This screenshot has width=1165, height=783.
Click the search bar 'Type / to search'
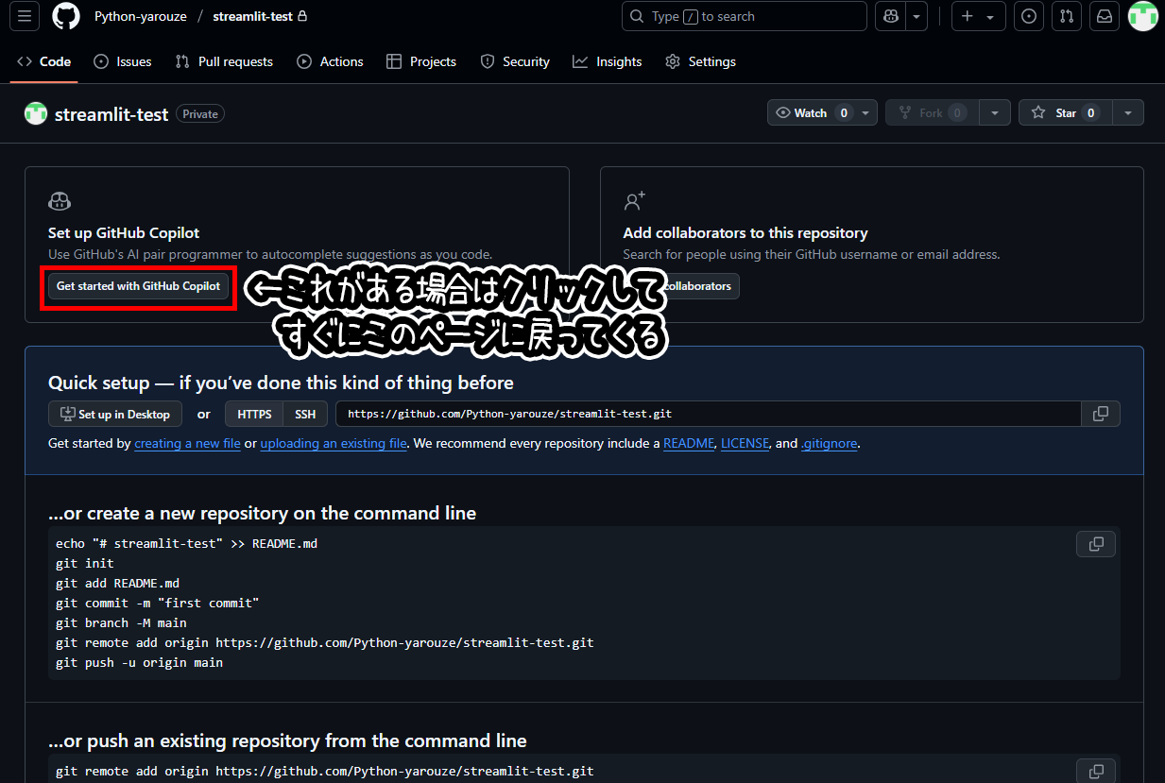point(745,16)
